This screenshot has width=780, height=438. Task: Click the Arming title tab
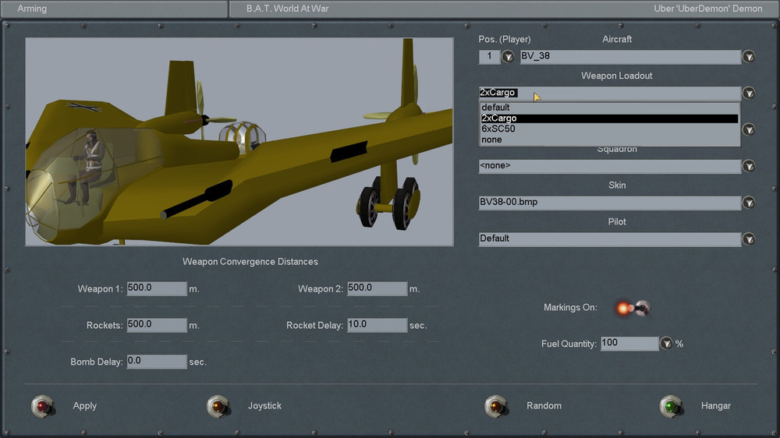point(32,9)
